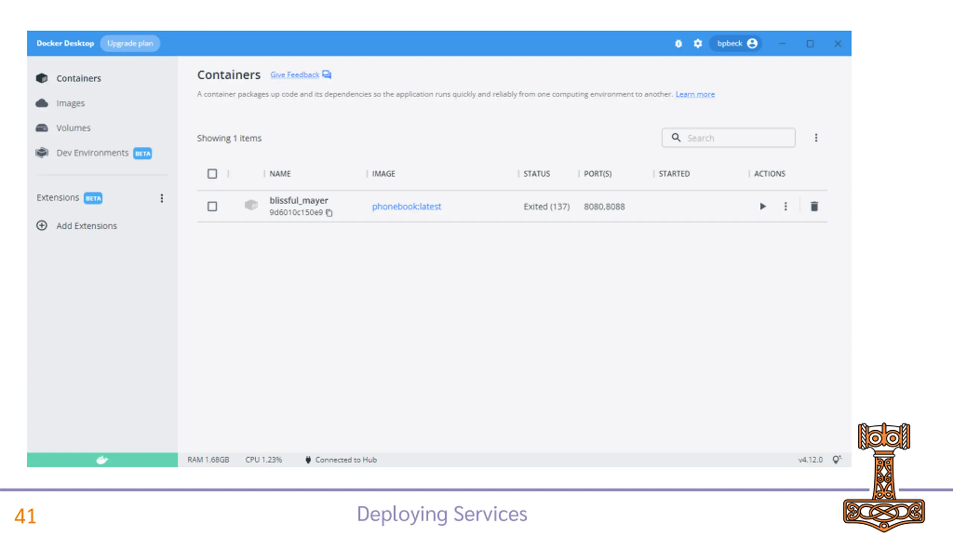Open settings gear icon

tap(698, 44)
